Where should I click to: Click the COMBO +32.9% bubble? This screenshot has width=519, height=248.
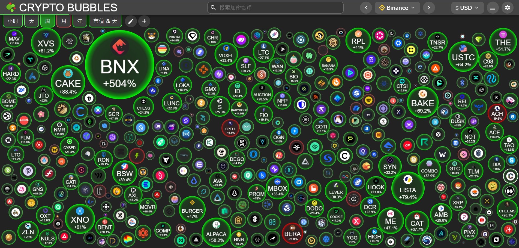coord(429,170)
